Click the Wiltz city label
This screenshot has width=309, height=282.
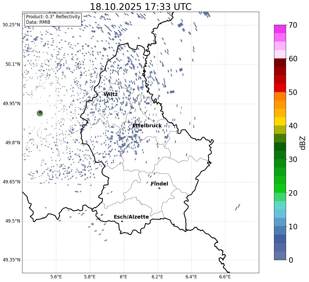(111, 94)
